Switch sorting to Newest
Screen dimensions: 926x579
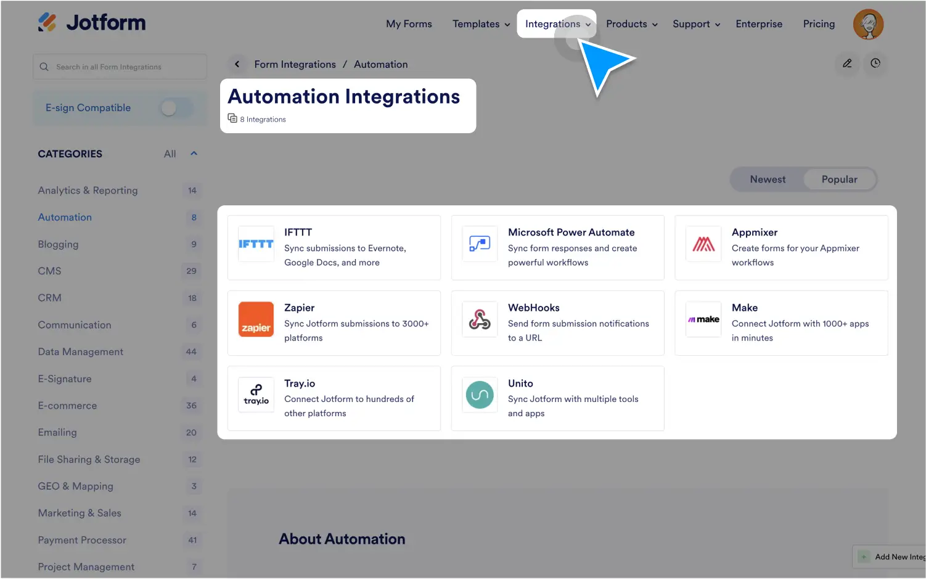click(768, 179)
